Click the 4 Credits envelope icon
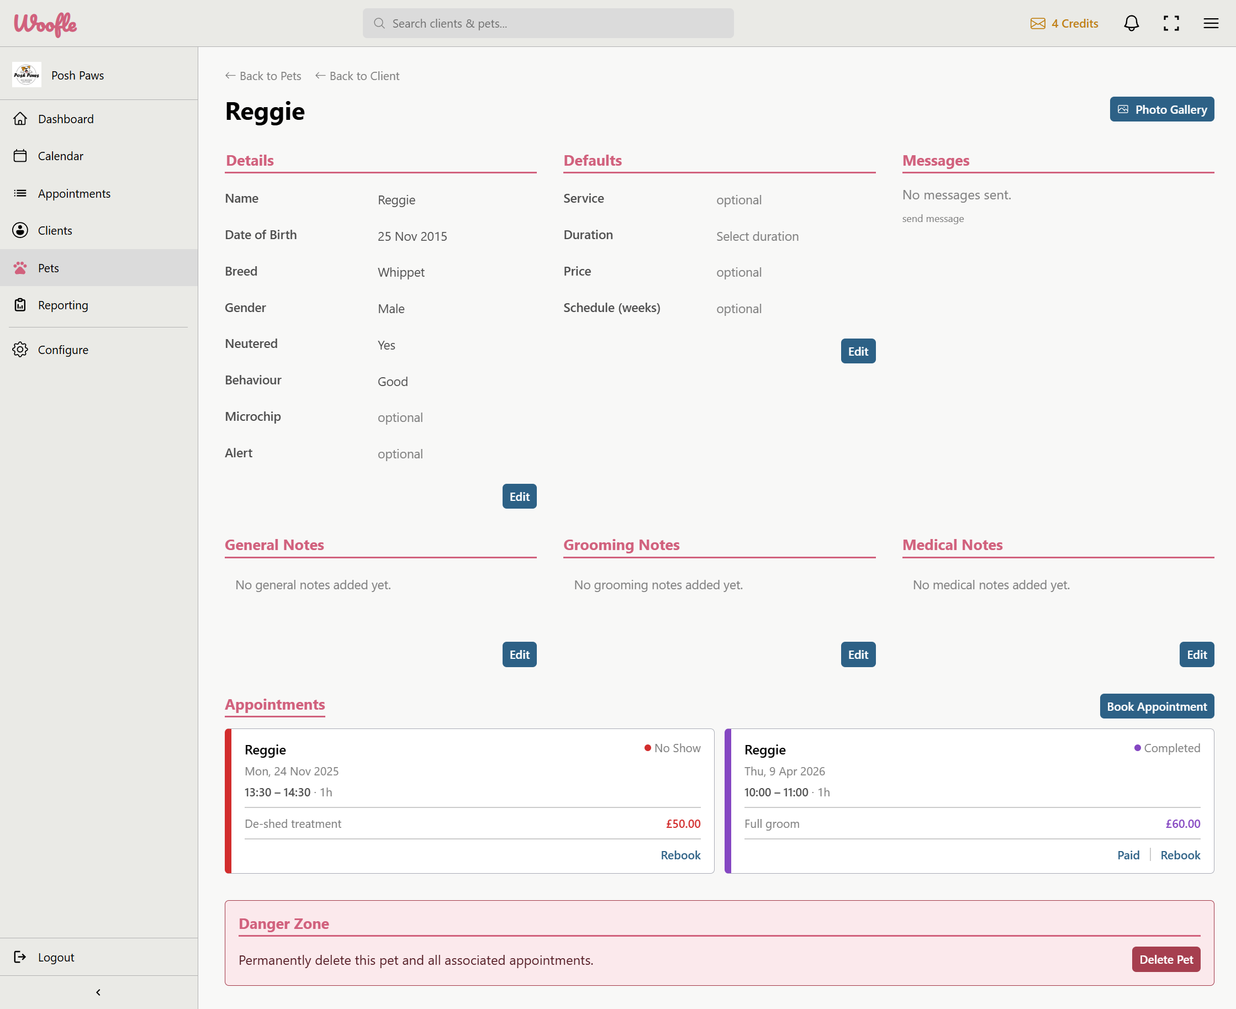The image size is (1236, 1009). tap(1037, 23)
